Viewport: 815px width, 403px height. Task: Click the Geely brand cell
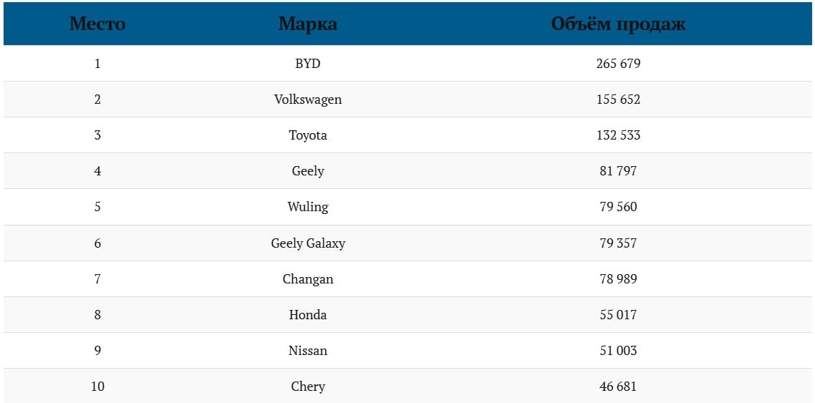[x=308, y=171]
